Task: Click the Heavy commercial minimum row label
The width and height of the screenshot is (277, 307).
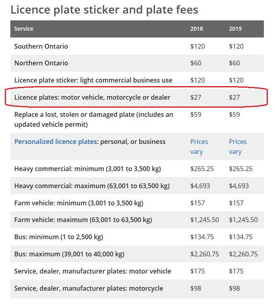Action: point(87,169)
